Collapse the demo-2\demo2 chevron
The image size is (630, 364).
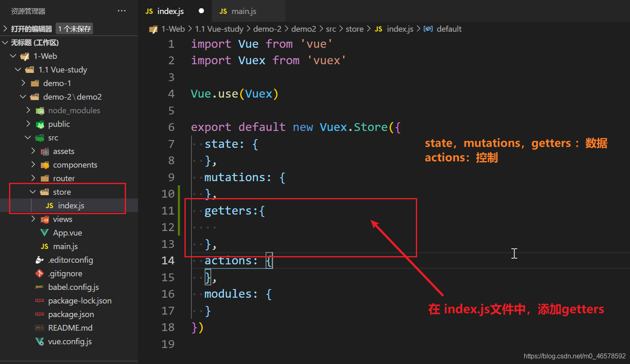(x=23, y=97)
